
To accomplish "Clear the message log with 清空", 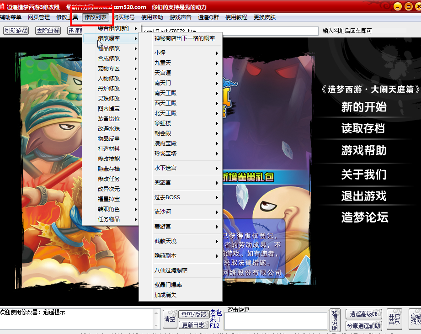I will pos(170,319).
